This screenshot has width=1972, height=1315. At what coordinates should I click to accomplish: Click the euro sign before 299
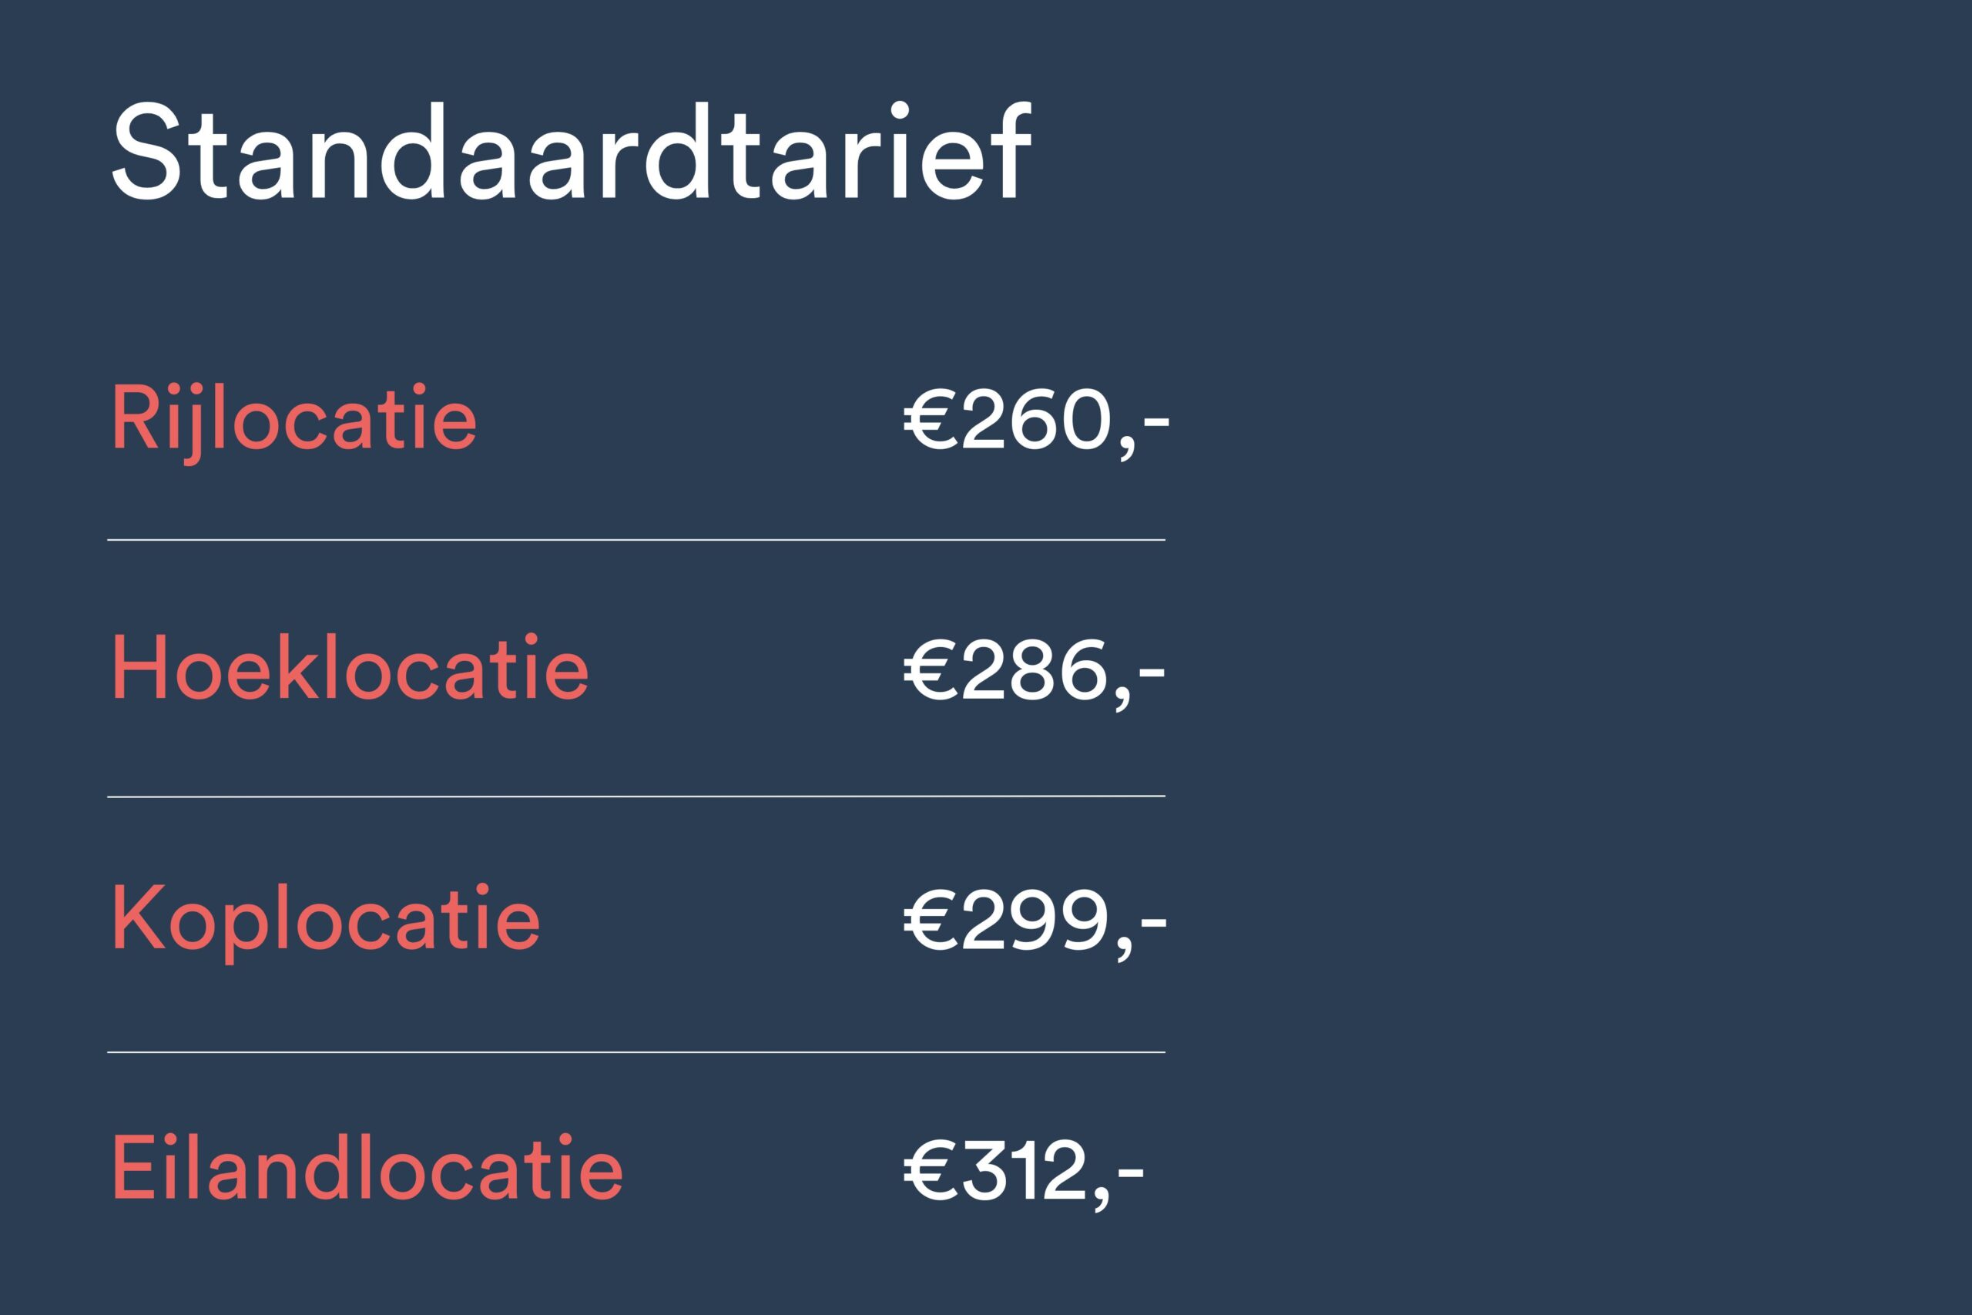click(x=929, y=921)
